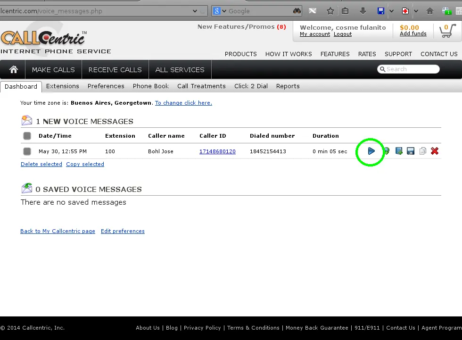
Task: Click the browser bookmark star icon
Action: pos(330,11)
